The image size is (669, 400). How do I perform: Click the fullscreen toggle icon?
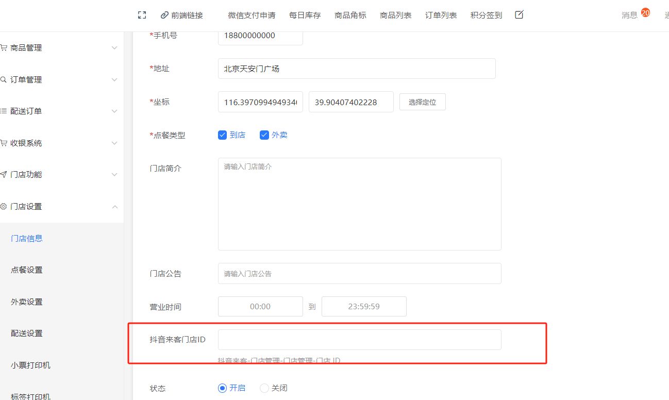click(x=142, y=15)
